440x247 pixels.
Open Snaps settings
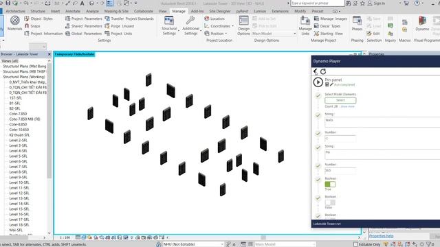(32, 26)
